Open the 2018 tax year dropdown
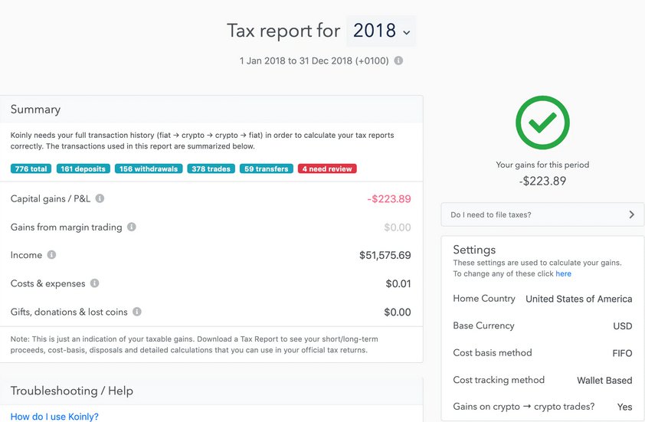645x422 pixels. [381, 31]
